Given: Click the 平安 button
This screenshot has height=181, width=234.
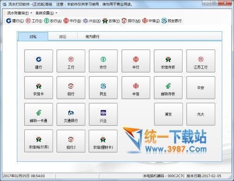Looking at the screenshot, I should pos(201,87).
